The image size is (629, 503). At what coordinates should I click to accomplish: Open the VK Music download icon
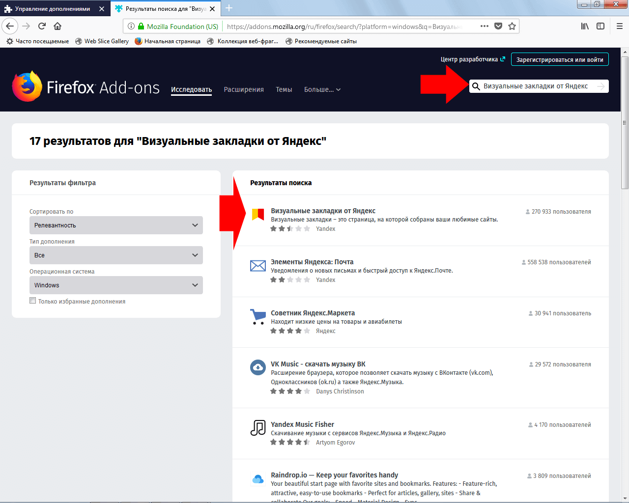258,367
